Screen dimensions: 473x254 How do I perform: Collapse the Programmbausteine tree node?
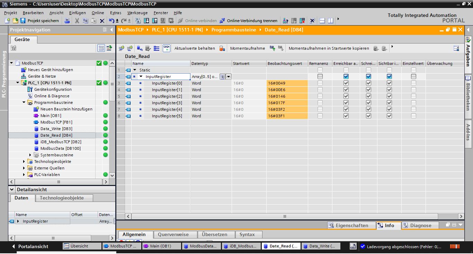(24, 102)
